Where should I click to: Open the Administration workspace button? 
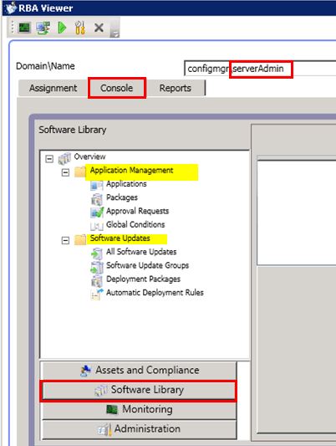pos(140,429)
